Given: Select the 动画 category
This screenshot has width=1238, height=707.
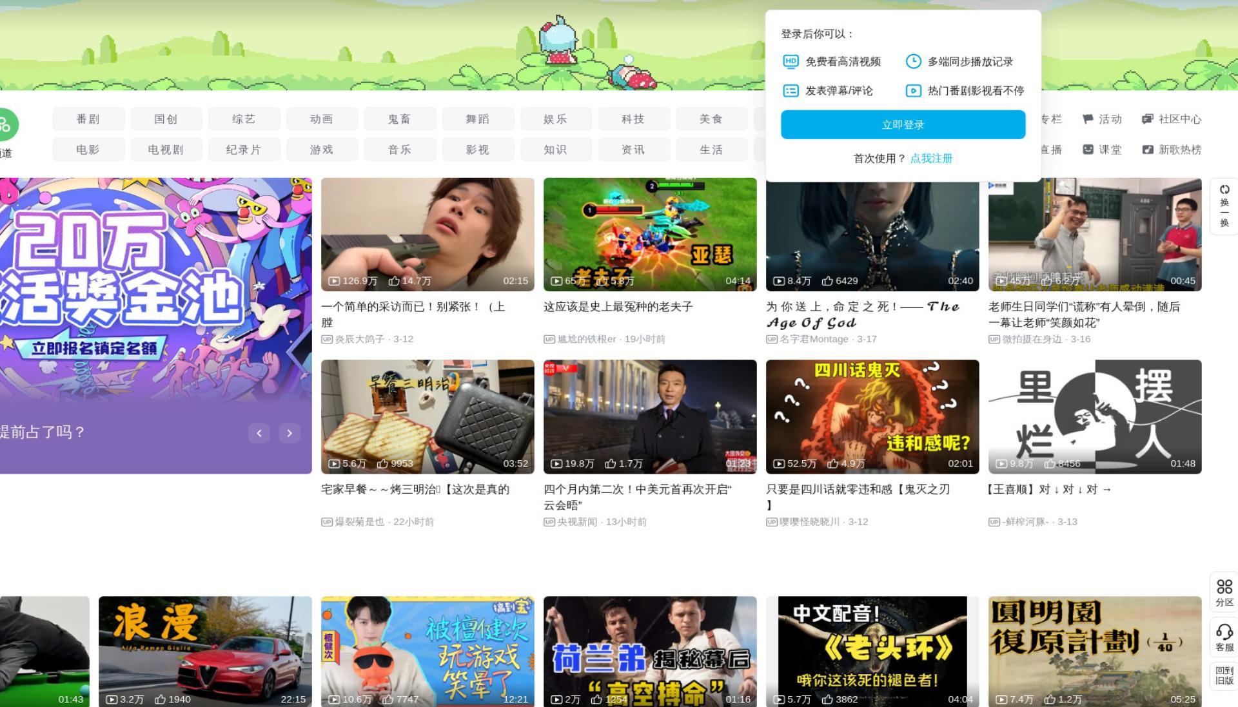Looking at the screenshot, I should point(322,119).
